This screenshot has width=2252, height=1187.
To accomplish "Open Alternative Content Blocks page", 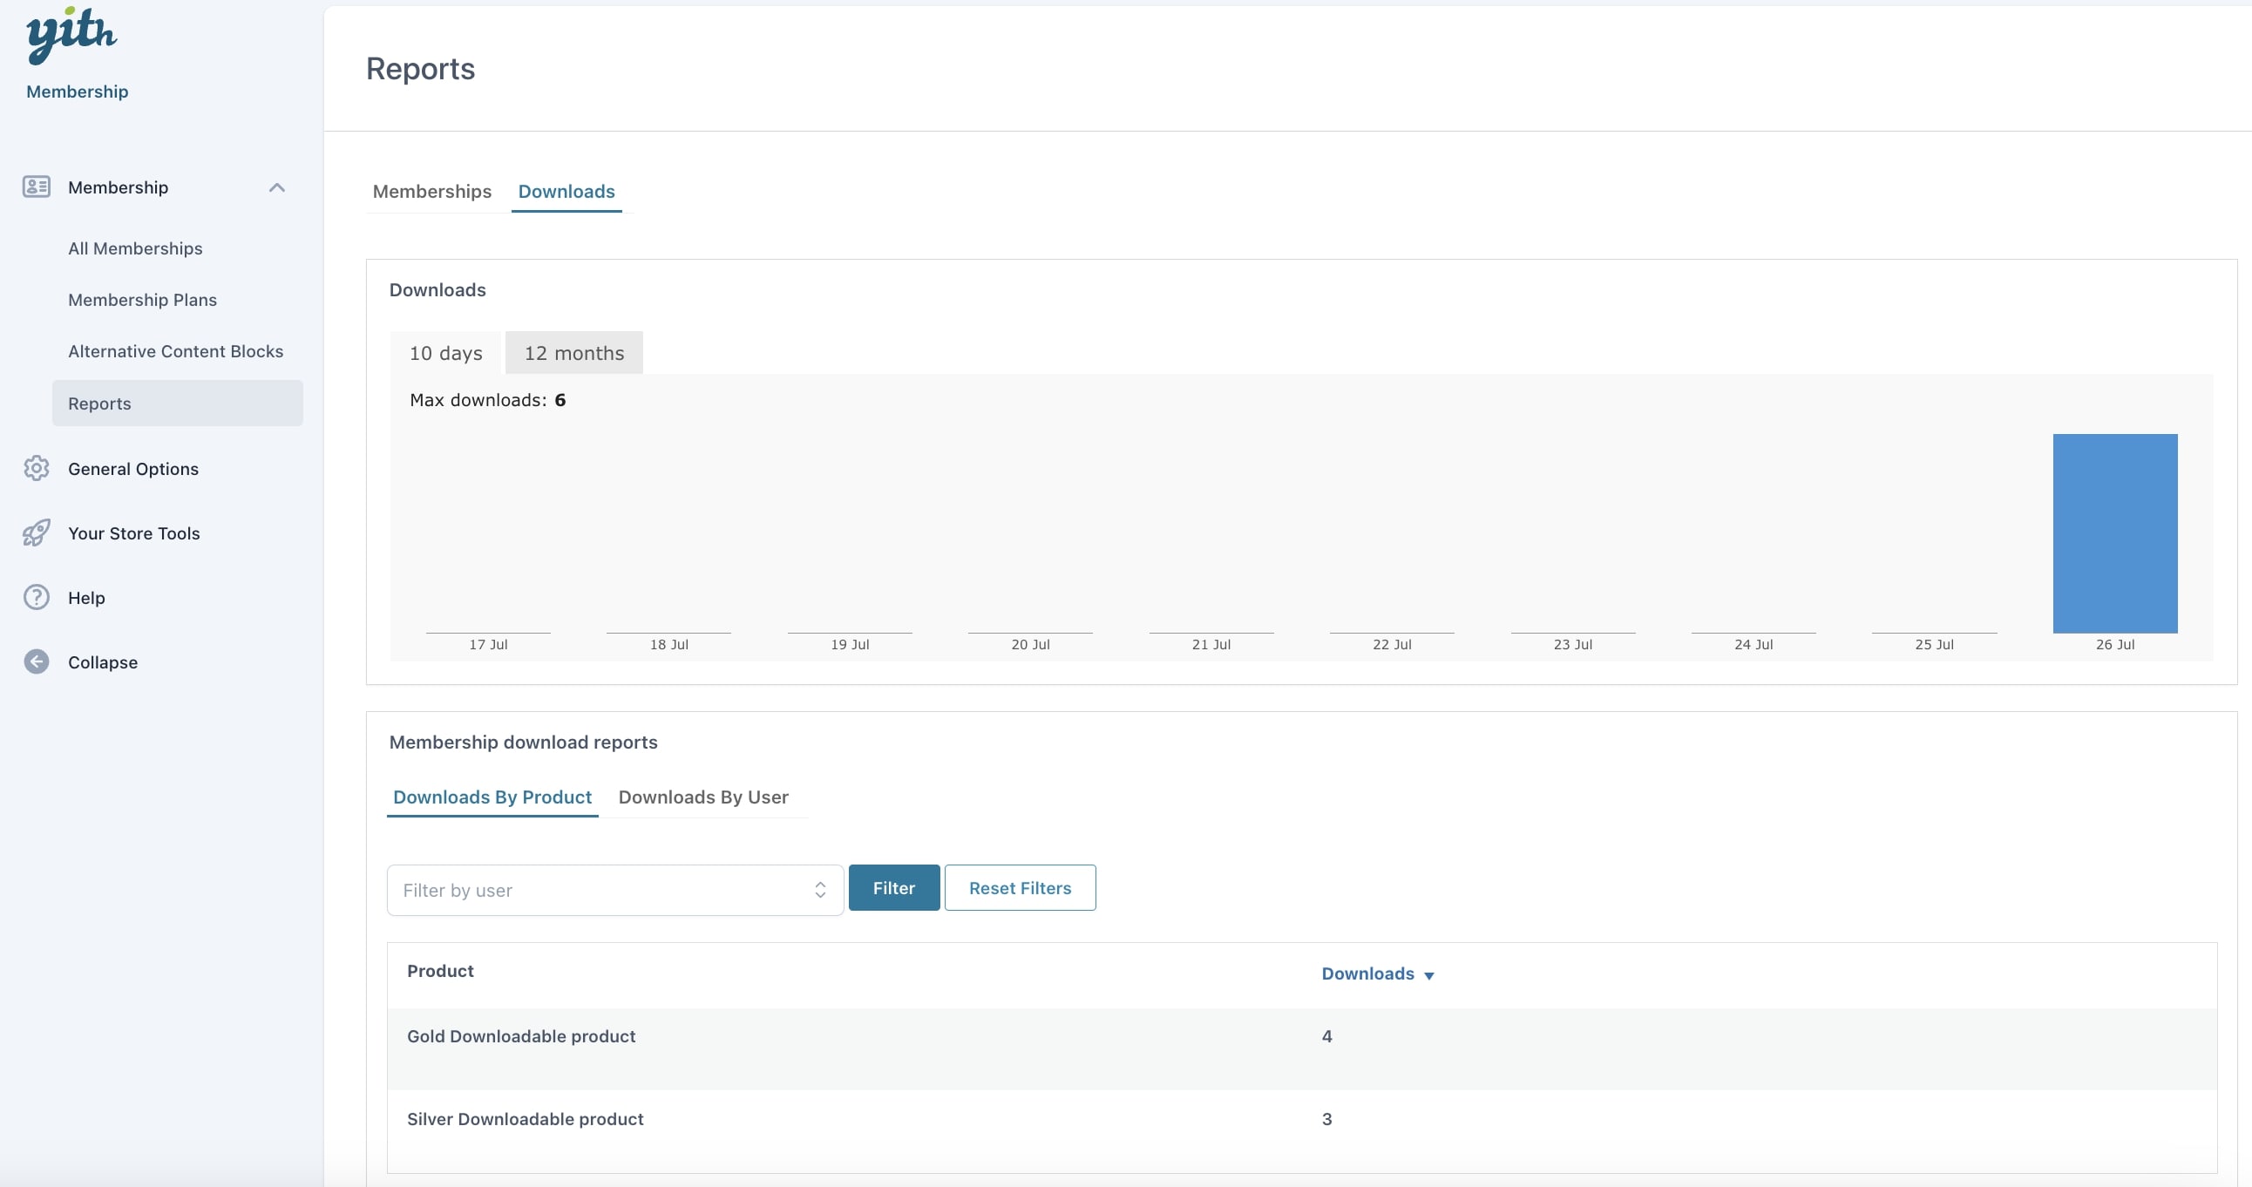I will [x=176, y=351].
